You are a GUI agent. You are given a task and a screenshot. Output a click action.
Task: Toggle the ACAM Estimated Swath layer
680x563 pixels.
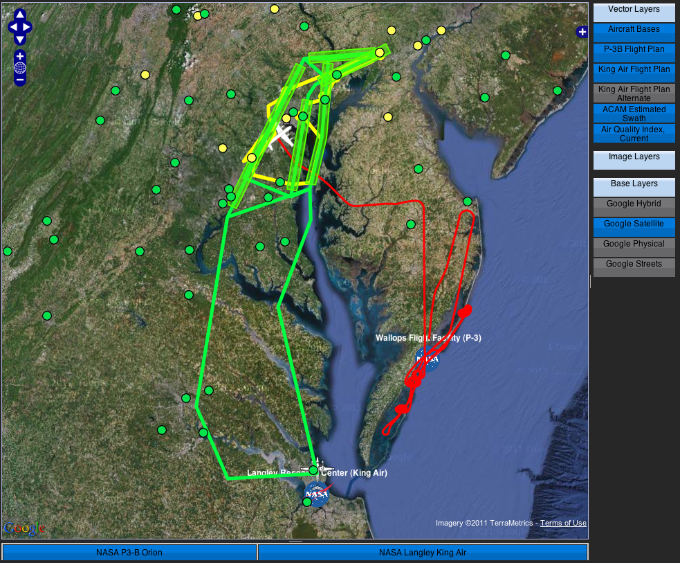[x=634, y=114]
